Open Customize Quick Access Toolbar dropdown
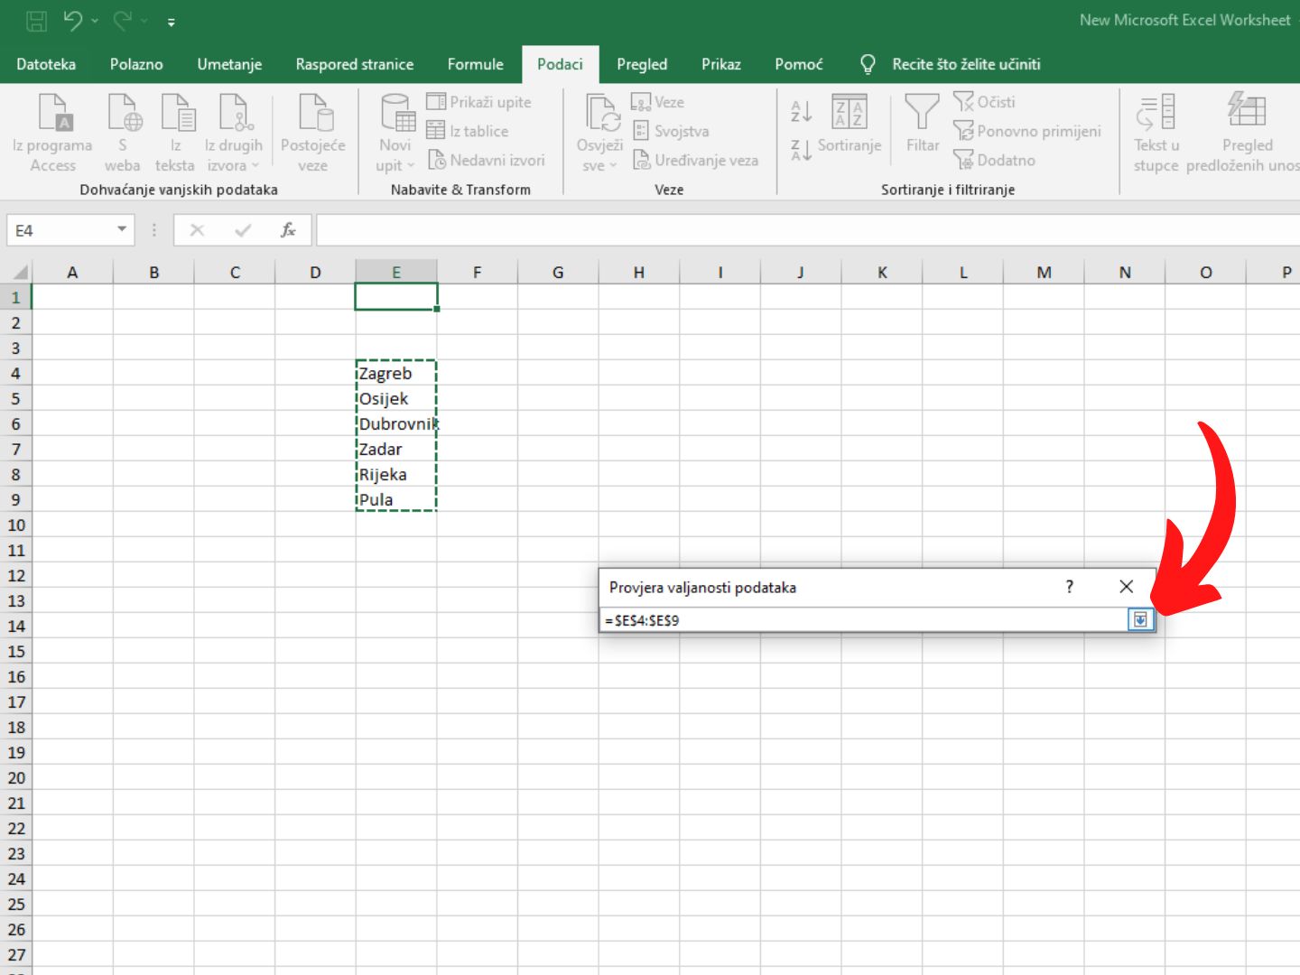The height and width of the screenshot is (975, 1300). (x=171, y=22)
